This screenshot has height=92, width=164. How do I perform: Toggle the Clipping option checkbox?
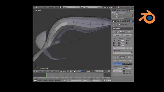119,43
